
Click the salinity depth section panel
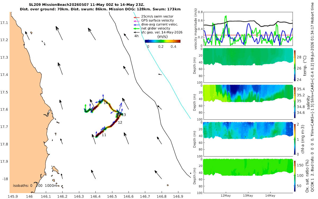248,102
